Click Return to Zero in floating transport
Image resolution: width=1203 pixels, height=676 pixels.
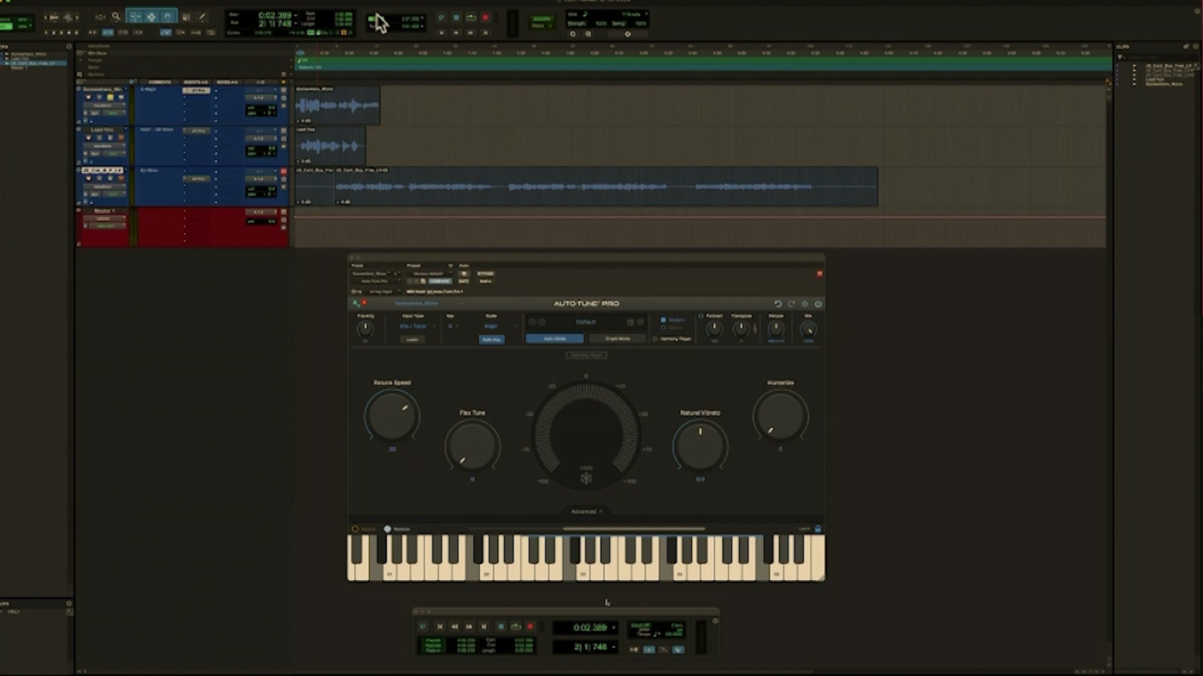coord(440,627)
